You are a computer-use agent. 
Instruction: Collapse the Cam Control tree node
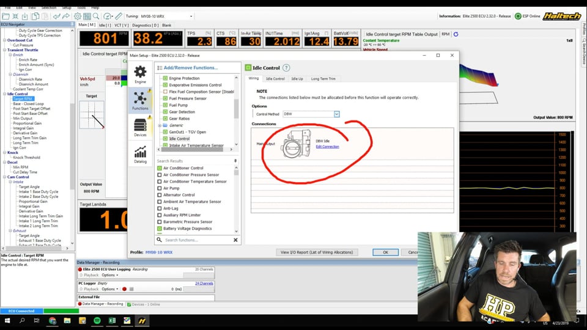4,177
